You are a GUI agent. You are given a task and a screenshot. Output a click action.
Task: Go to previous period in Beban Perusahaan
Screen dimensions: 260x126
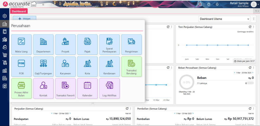234,73
